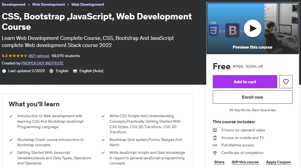Click checkmark beside Introduction to Web development
Viewport: 301px width, 168px height.
11,116
